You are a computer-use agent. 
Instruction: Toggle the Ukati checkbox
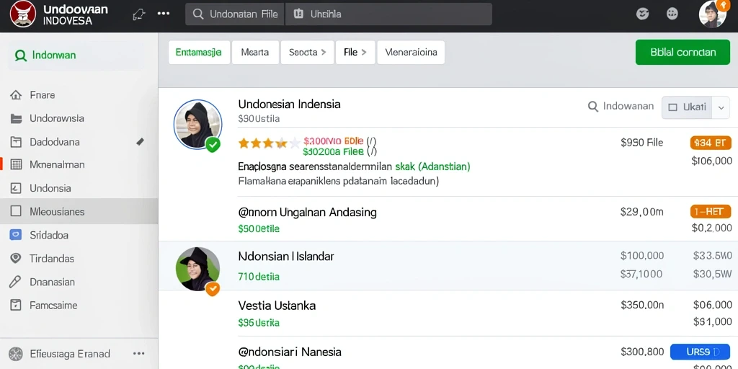[673, 107]
